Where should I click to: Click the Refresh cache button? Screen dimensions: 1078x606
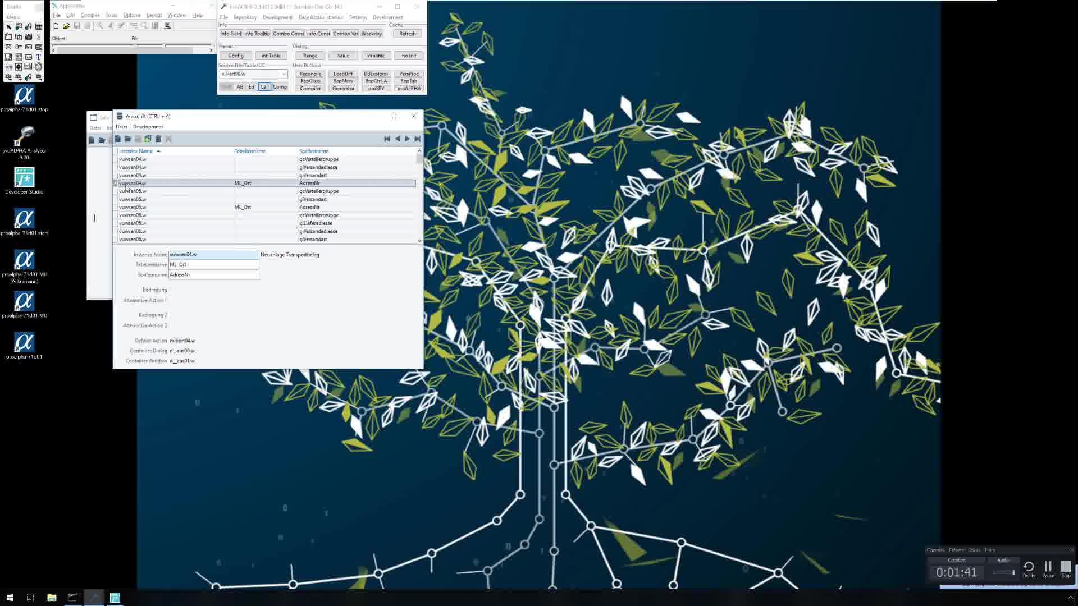pyautogui.click(x=408, y=34)
